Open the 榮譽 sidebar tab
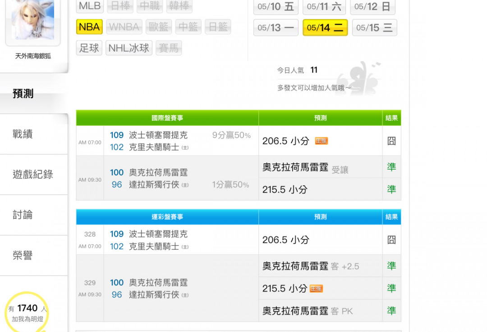Image resolution: width=487 pixels, height=332 pixels. 34,256
